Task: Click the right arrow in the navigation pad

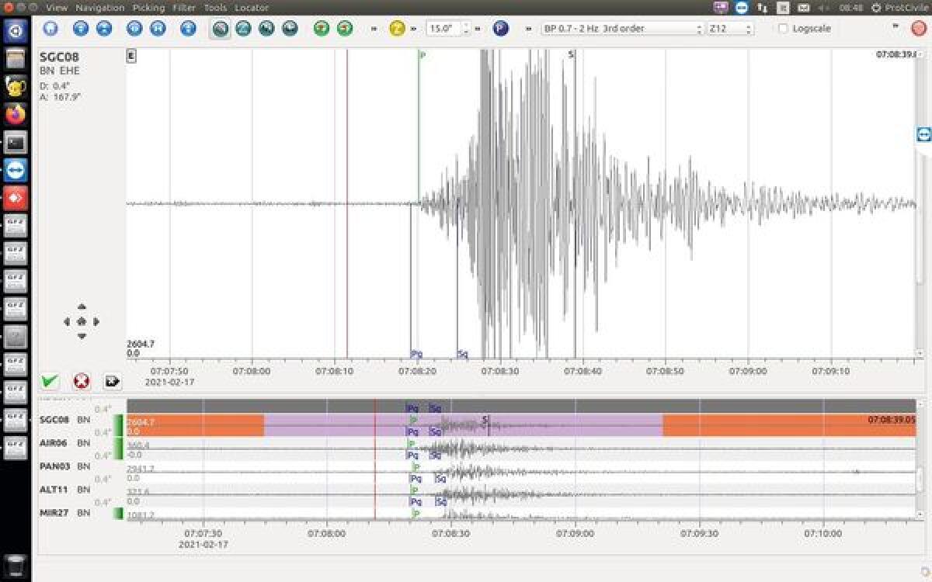Action: (x=96, y=321)
